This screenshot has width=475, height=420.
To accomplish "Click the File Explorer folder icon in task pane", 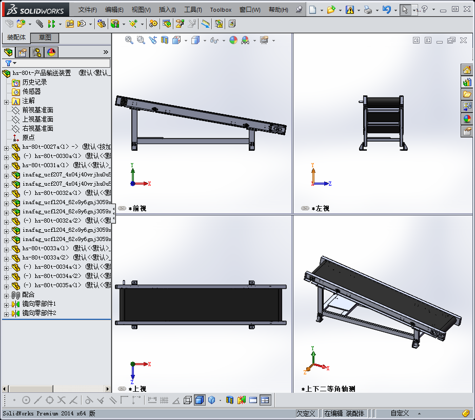I will [467, 94].
